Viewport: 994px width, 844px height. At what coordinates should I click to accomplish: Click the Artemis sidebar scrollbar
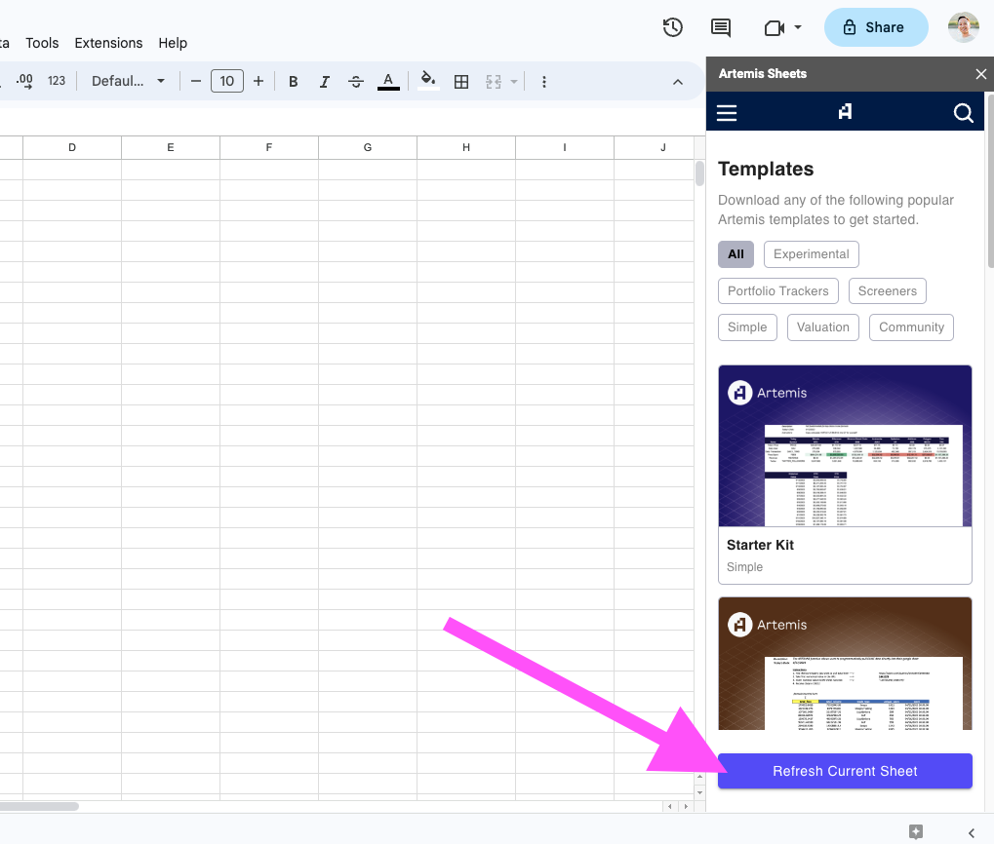point(990,180)
